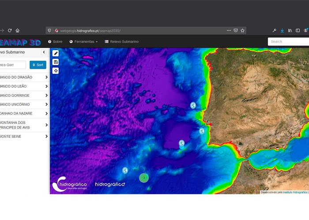
Task: Click the list filter text field
Action: 13,65
